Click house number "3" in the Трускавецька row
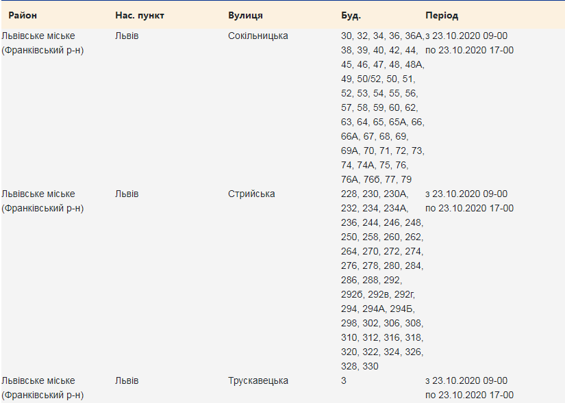This screenshot has width=565, height=403. click(344, 380)
